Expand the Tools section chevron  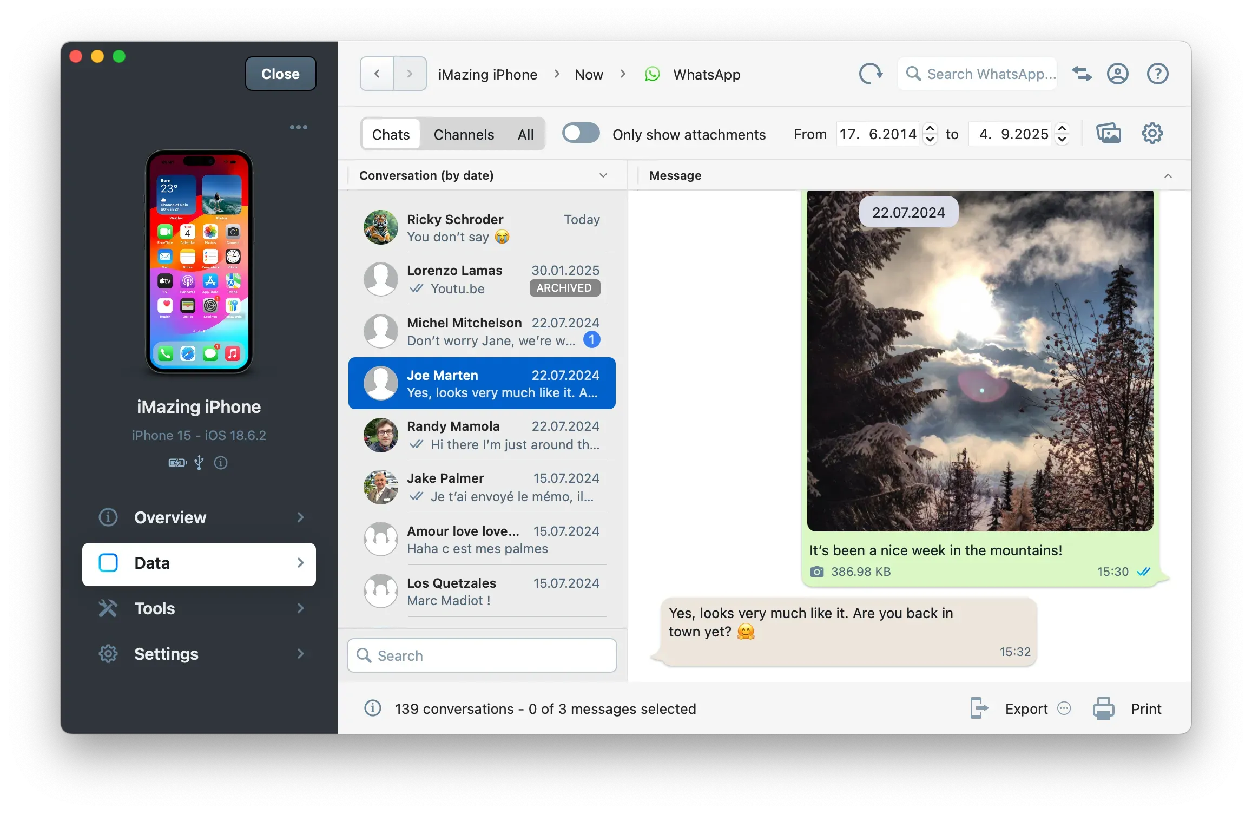click(300, 608)
